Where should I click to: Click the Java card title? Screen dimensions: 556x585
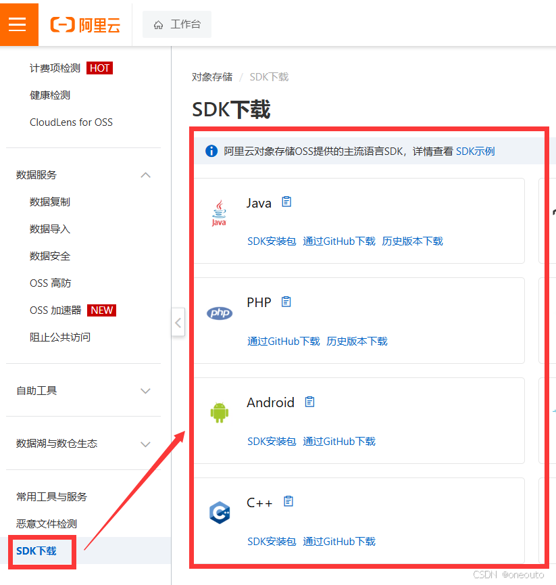(x=259, y=204)
